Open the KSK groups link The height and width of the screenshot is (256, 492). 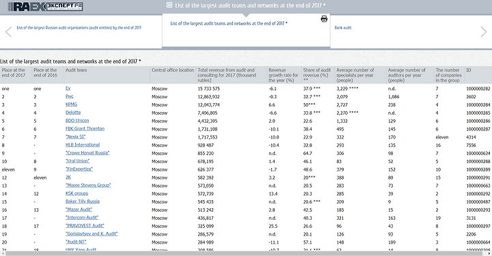pos(77,194)
